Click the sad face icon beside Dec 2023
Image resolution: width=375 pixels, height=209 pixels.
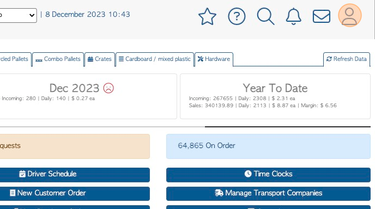[108, 88]
